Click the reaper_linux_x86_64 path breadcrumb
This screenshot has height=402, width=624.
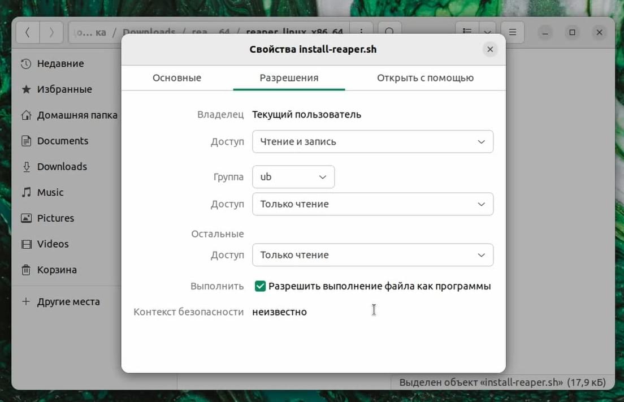[294, 32]
